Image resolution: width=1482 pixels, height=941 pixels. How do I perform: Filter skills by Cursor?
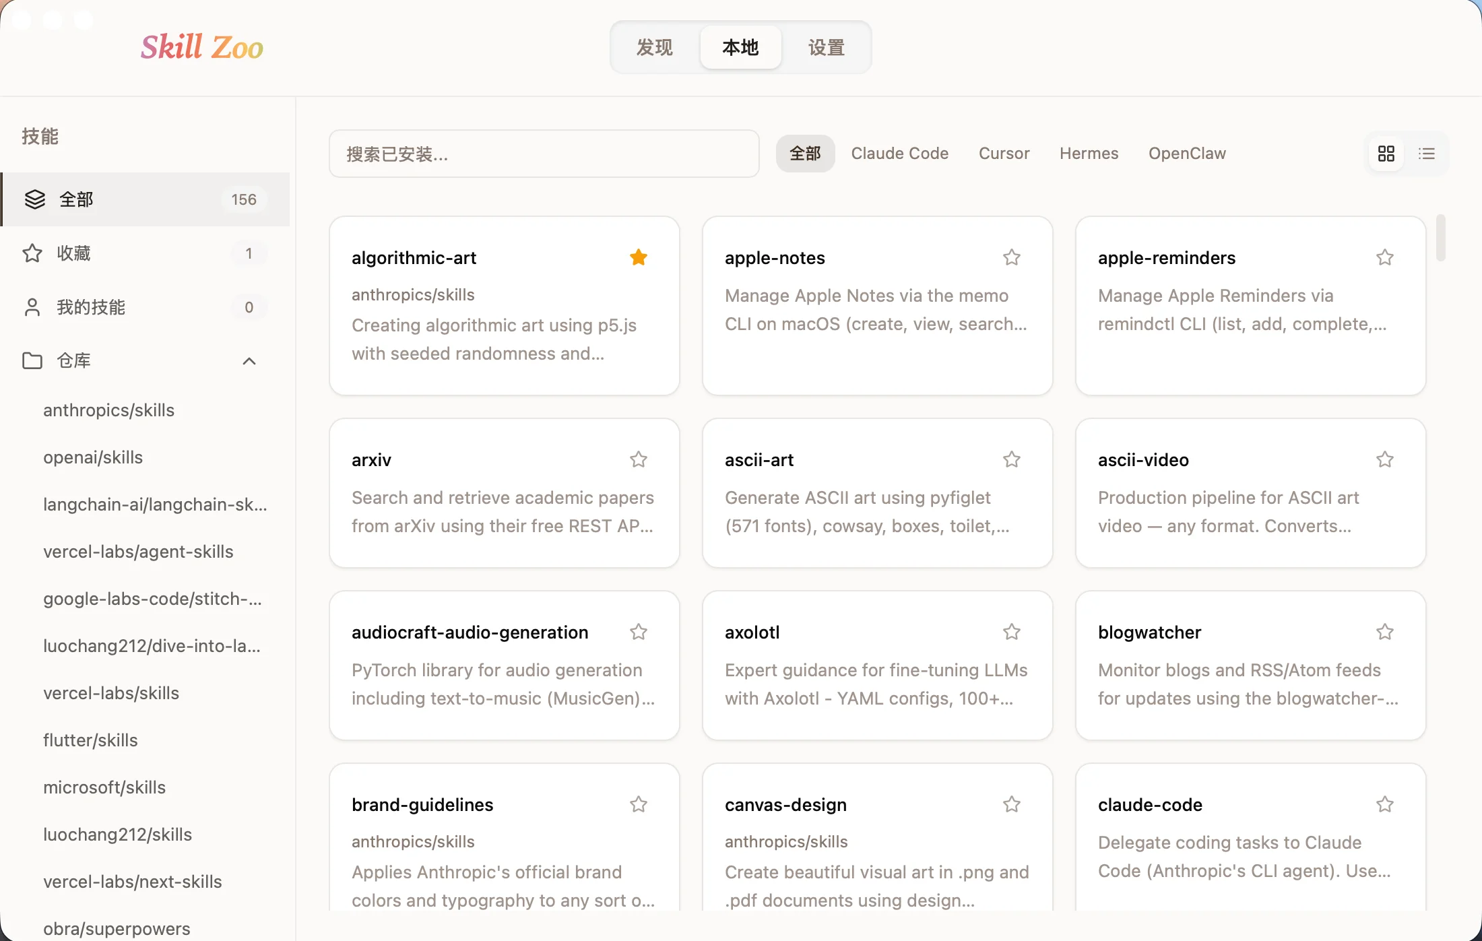click(1004, 154)
